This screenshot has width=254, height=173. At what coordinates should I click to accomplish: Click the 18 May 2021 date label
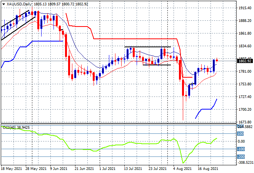coord(11,169)
